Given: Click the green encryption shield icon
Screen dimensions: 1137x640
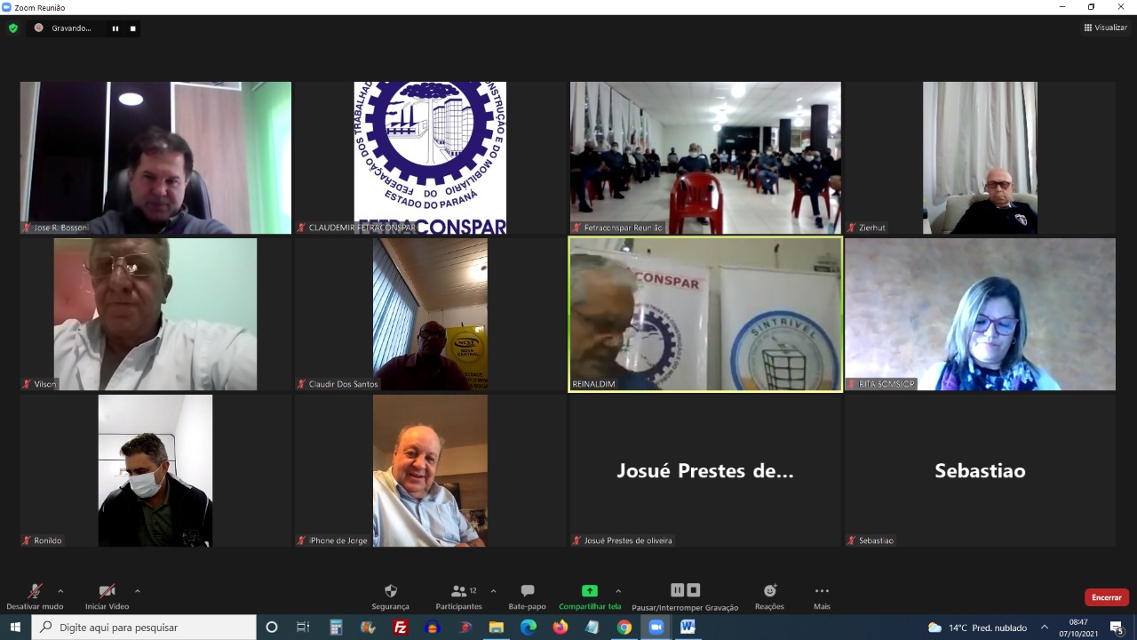Looking at the screenshot, I should (12, 28).
